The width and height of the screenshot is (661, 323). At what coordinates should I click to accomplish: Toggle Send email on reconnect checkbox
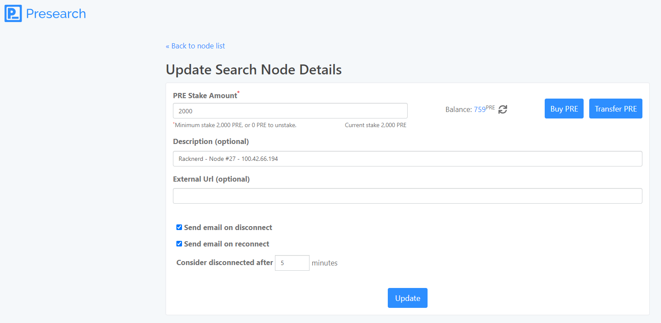pos(179,244)
